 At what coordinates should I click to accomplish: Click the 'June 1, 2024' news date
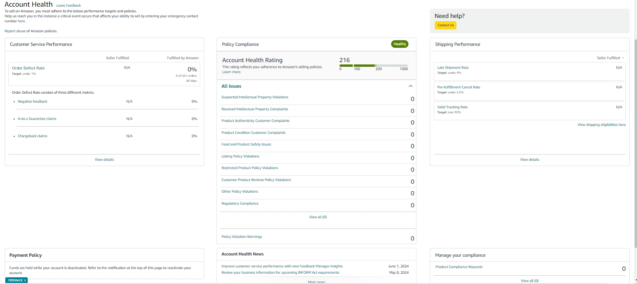click(x=398, y=266)
